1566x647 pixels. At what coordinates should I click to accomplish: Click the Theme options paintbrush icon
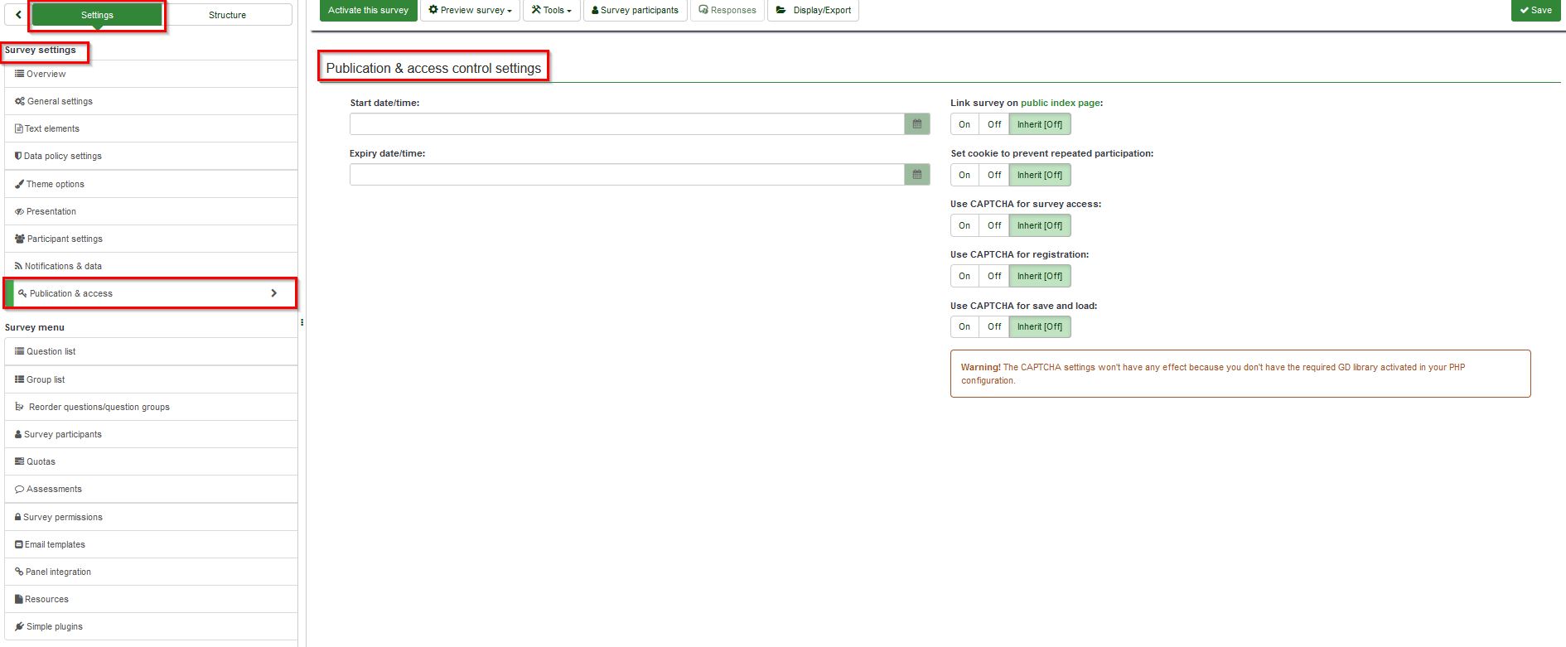pos(19,184)
